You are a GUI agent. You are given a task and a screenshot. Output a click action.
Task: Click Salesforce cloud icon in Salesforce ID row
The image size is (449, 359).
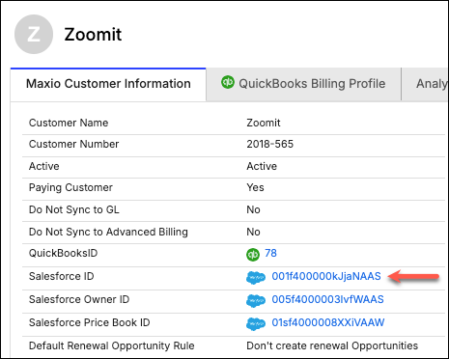[x=256, y=277]
